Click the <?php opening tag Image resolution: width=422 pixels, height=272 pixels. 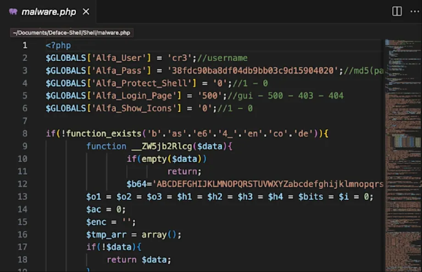58,45
